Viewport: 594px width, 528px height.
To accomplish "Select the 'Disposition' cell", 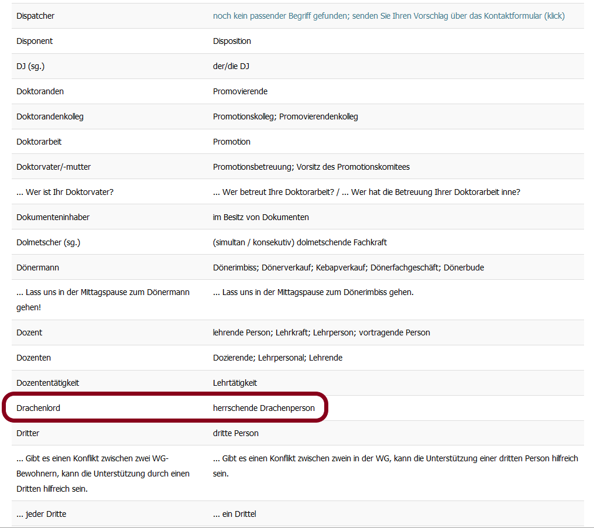I will (232, 41).
